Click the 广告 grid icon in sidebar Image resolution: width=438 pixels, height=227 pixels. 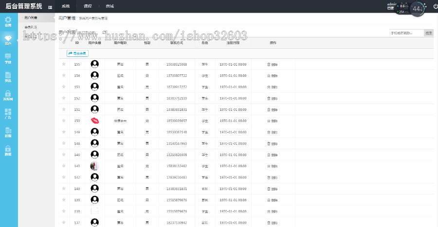[x=8, y=114]
